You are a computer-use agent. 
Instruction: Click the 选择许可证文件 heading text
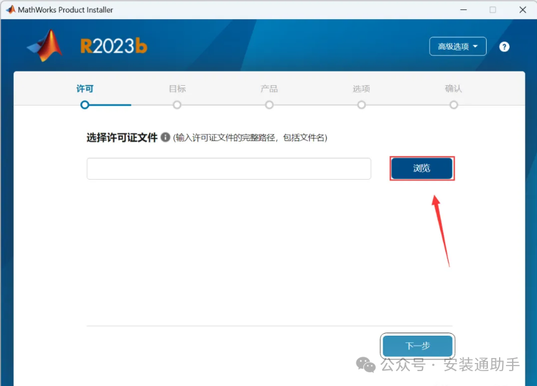122,137
